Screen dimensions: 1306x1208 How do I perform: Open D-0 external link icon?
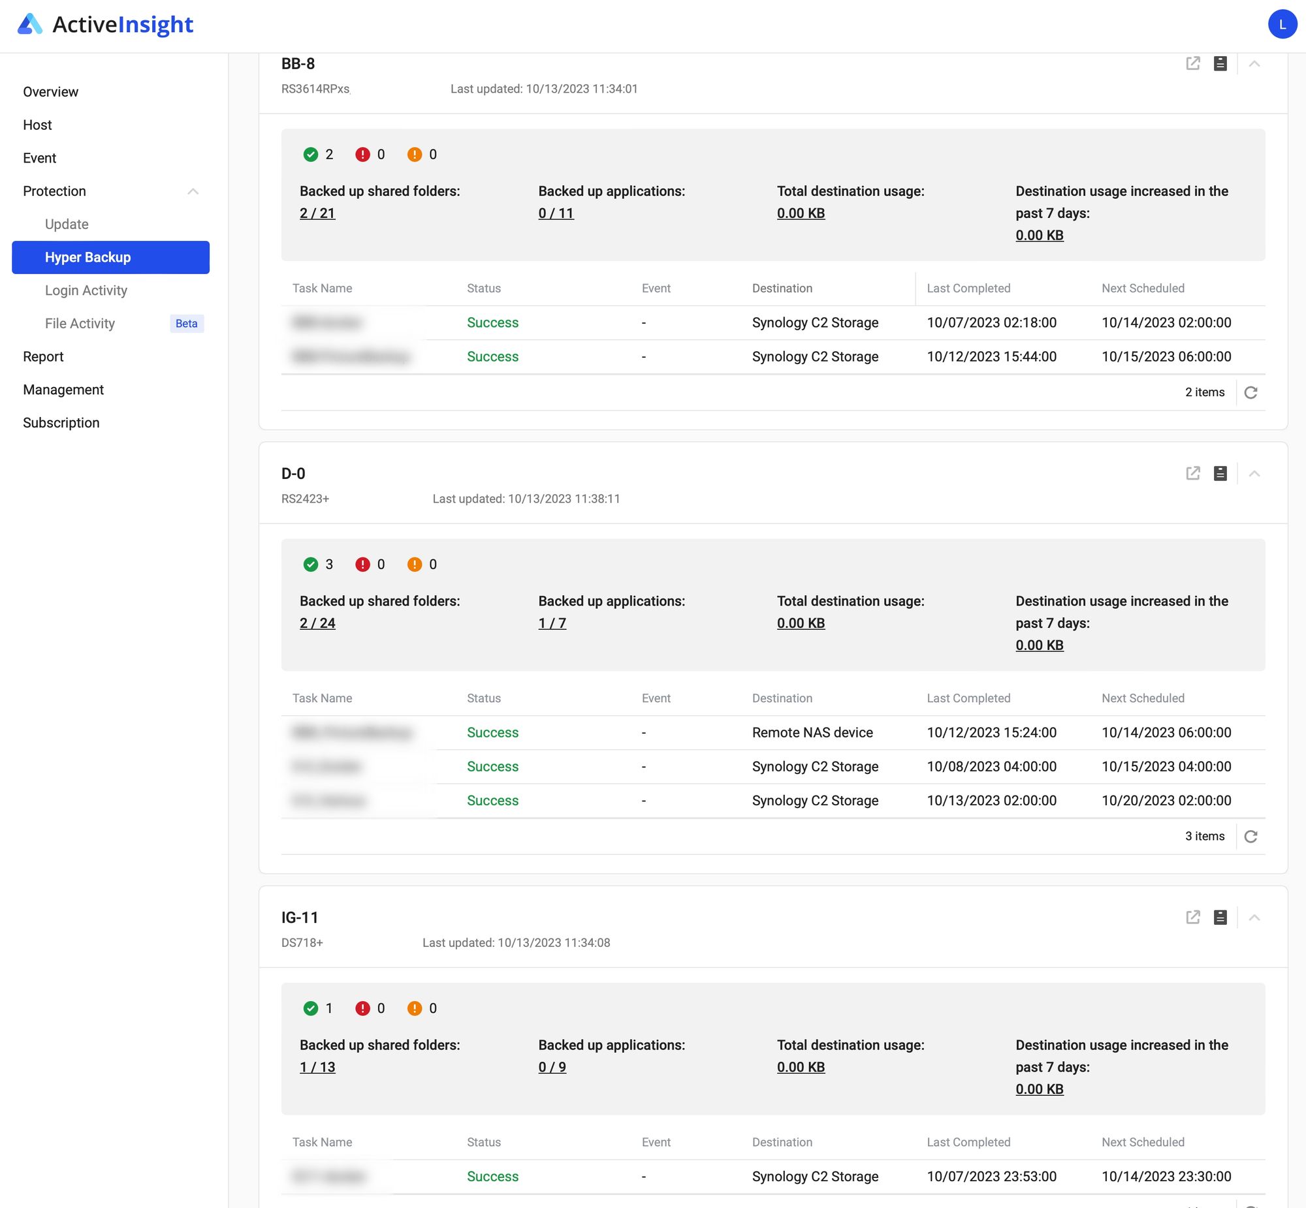point(1193,473)
